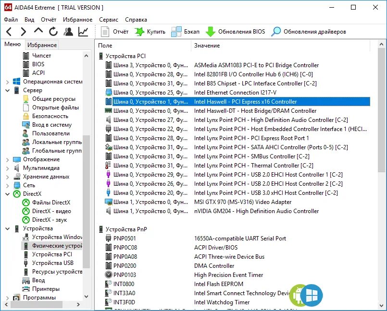387x311 pixels.
Task: Select Устройства PCI in the left tree
Action: 52,254
